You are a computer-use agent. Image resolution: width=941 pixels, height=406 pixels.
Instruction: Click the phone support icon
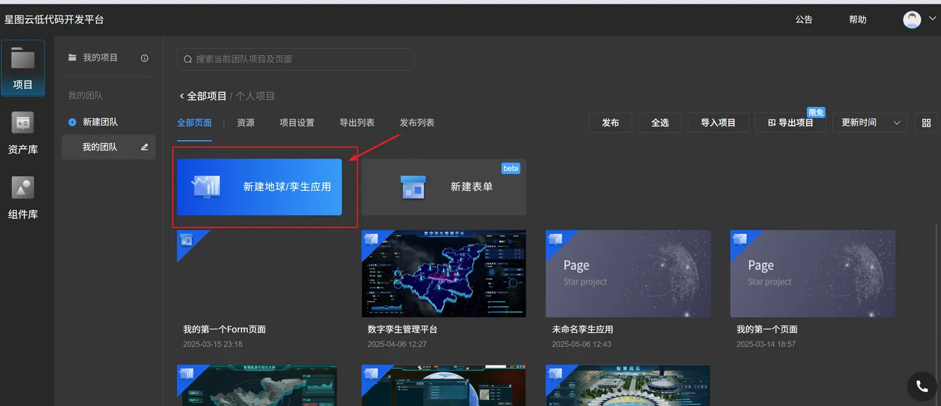[921, 387]
